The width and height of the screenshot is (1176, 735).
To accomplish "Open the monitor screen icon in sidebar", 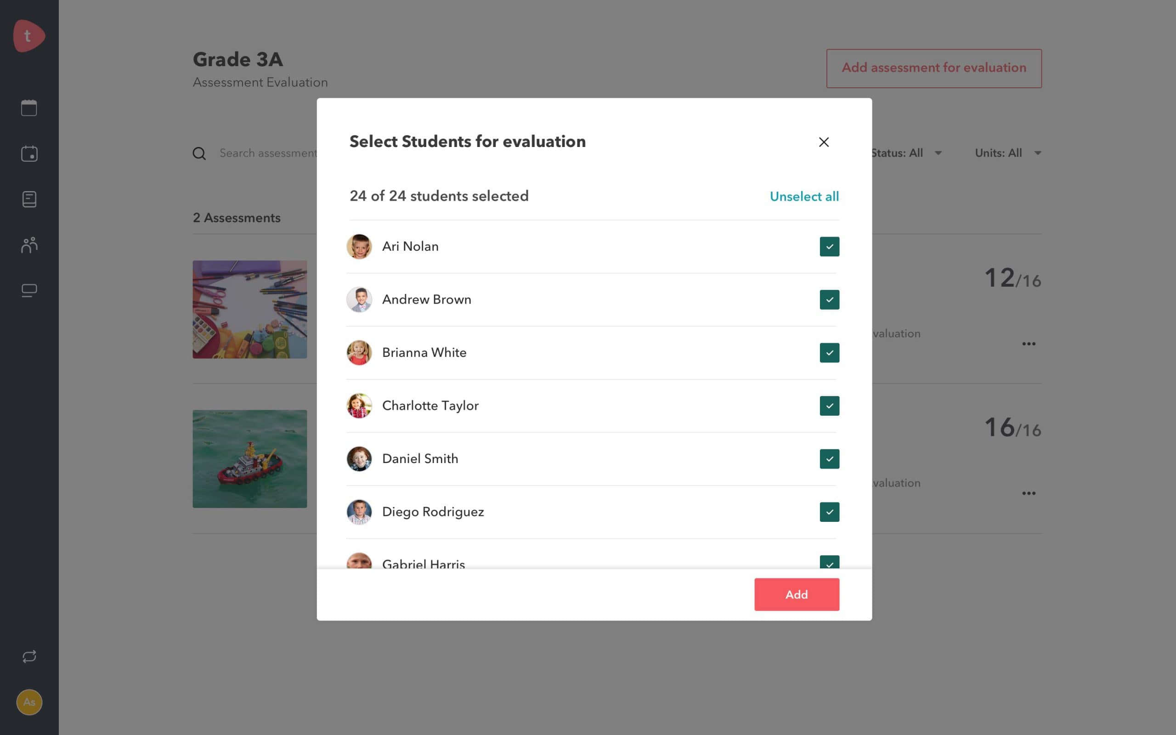I will (29, 291).
